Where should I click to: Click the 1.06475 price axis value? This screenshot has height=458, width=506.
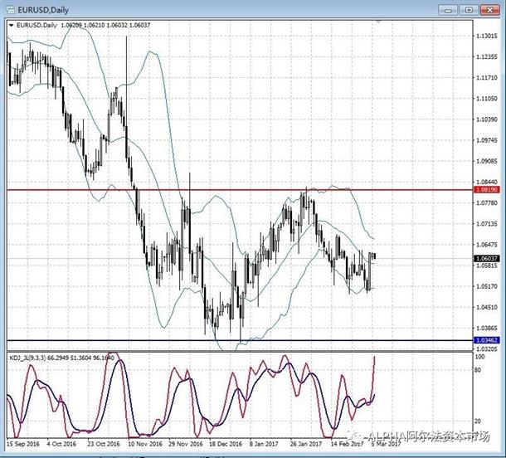(487, 245)
